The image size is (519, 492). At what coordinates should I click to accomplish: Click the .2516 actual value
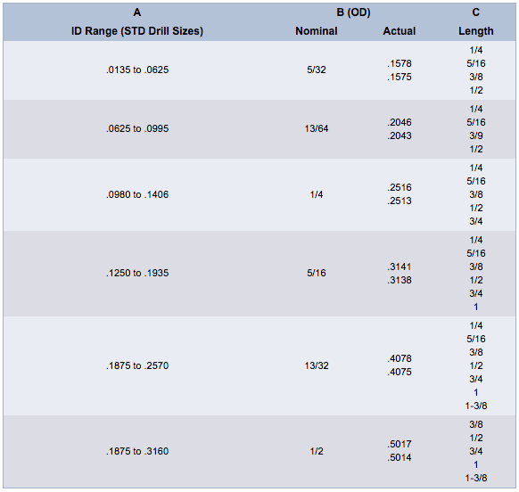pos(400,187)
